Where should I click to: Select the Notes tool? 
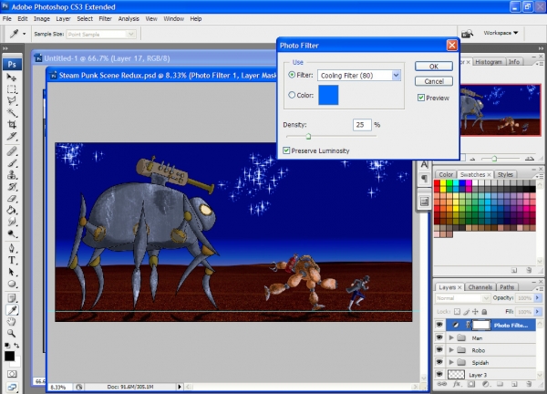pyautogui.click(x=12, y=298)
